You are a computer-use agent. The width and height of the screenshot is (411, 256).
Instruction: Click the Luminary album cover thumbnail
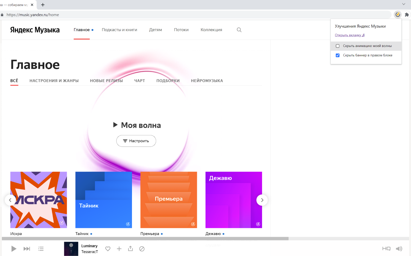pos(71,249)
